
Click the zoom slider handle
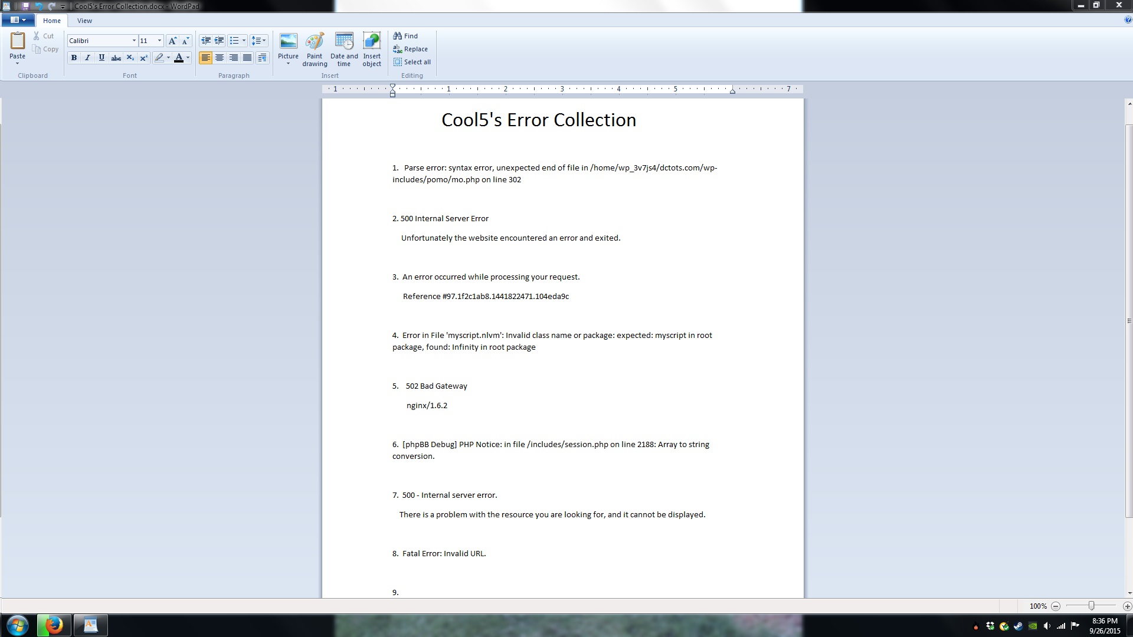(x=1091, y=606)
